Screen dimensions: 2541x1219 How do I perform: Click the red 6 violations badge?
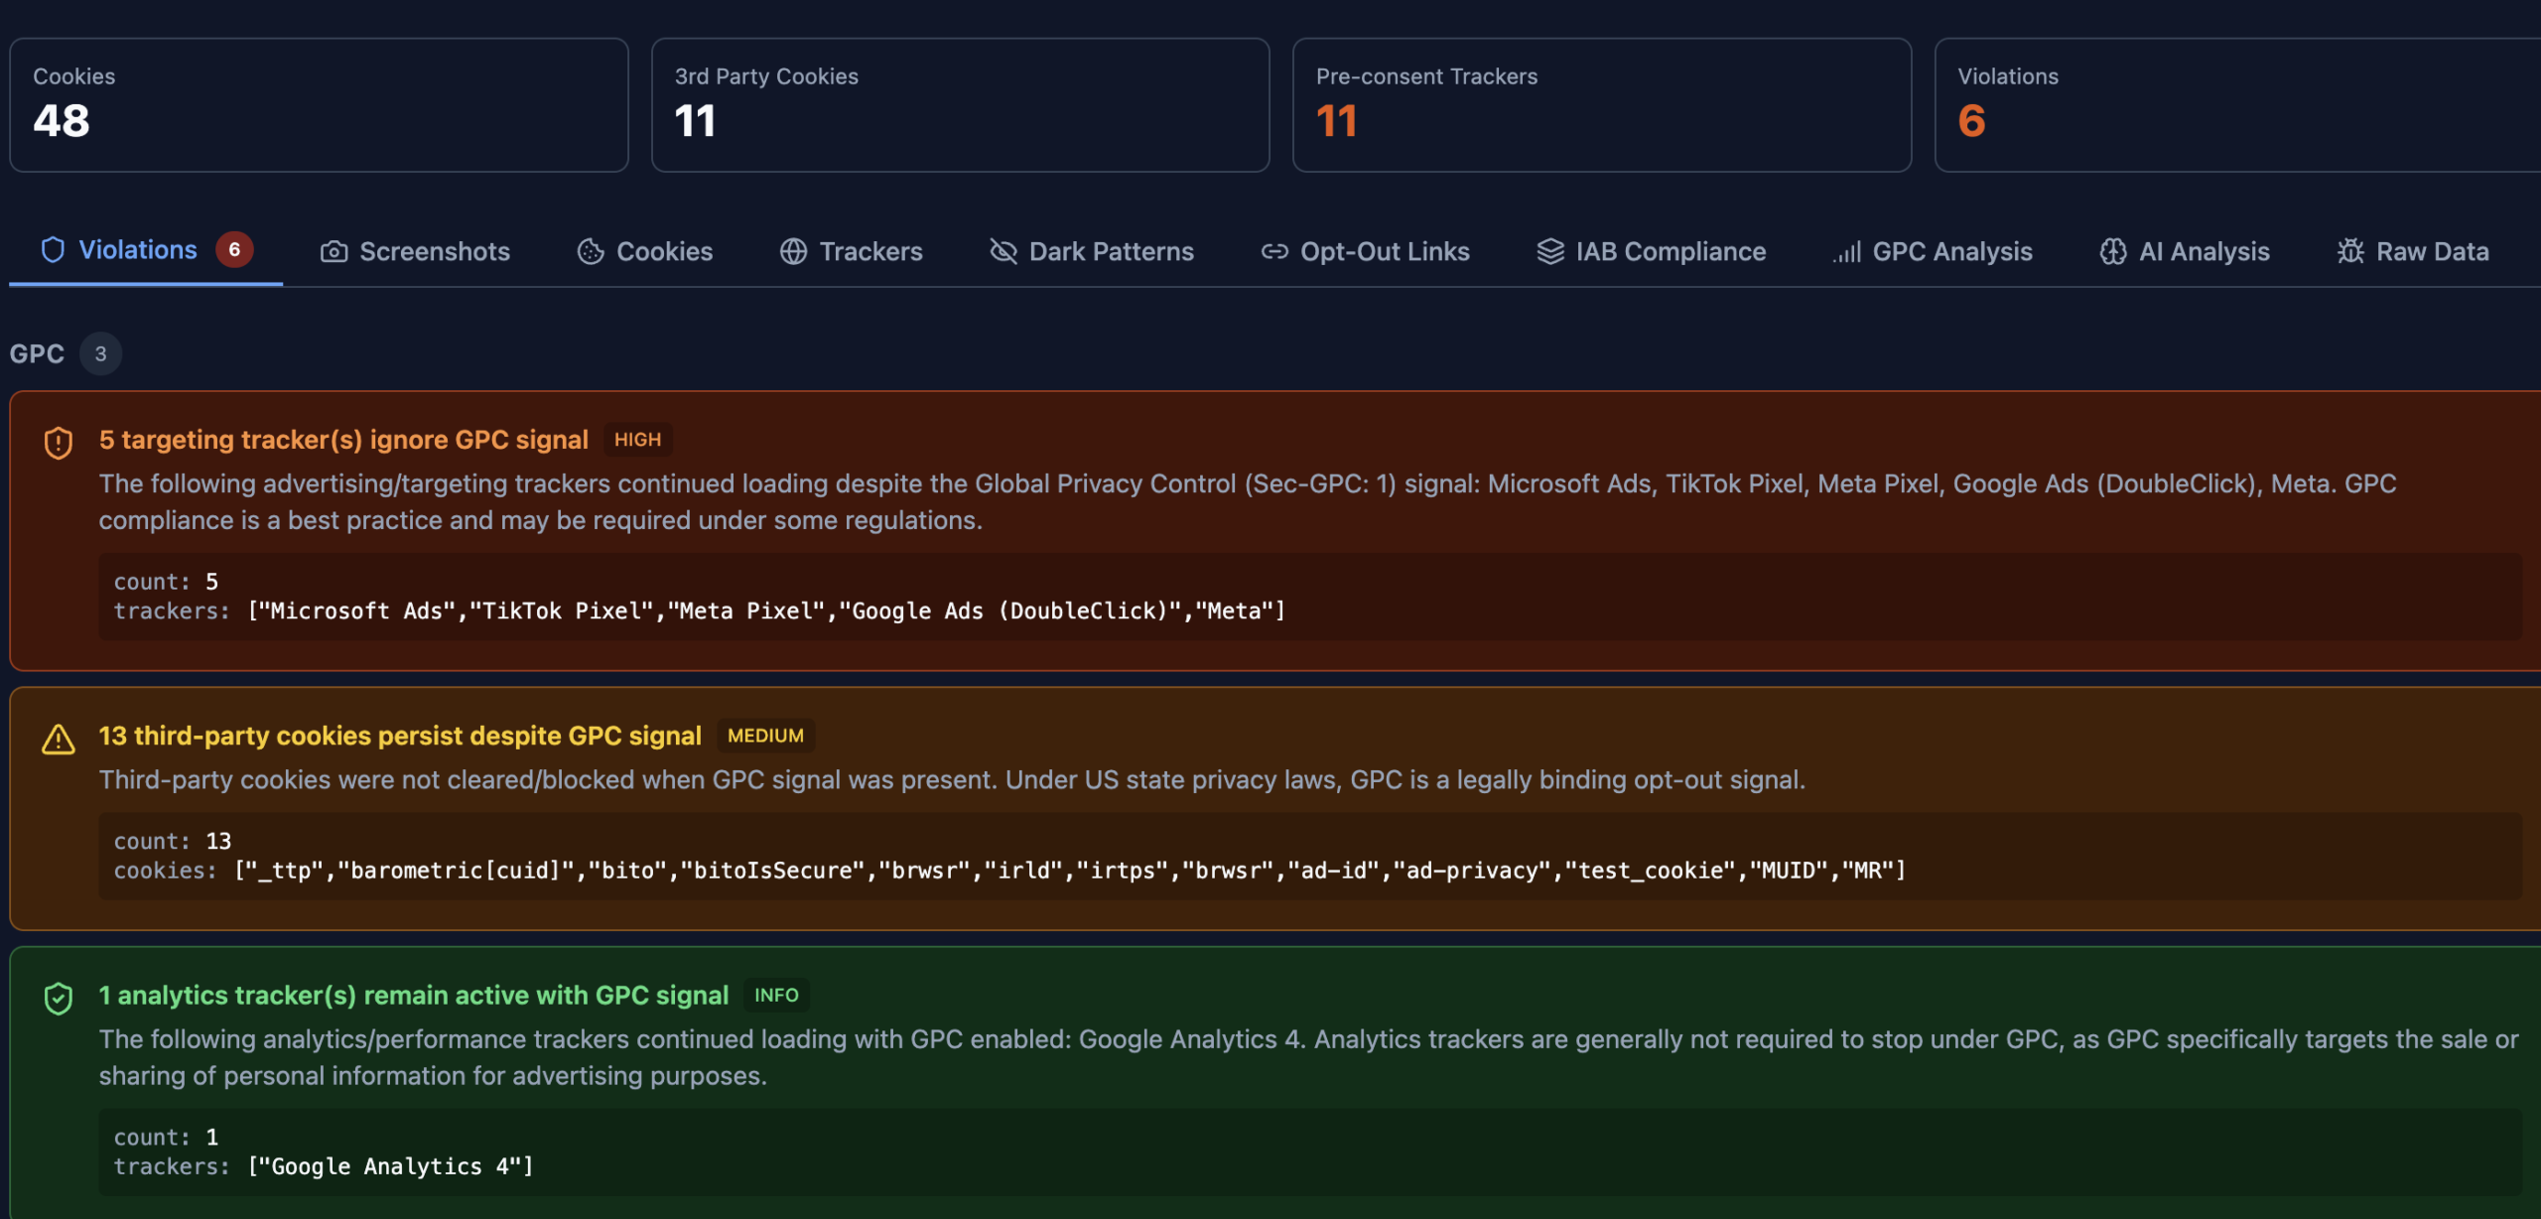(x=234, y=250)
